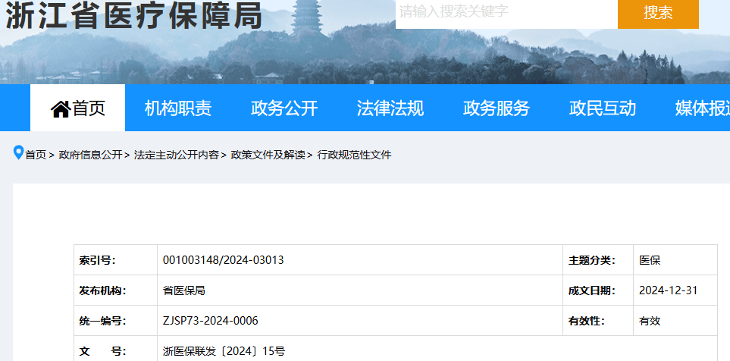Image resolution: width=730 pixels, height=361 pixels.
Task: Select the 医保 category value
Action: (650, 260)
